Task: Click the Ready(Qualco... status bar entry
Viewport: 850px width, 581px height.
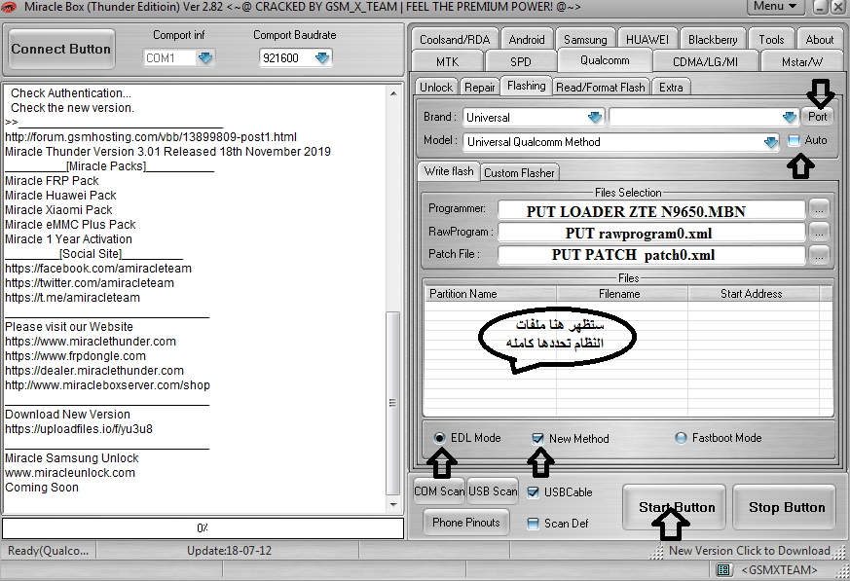Action: [x=49, y=551]
